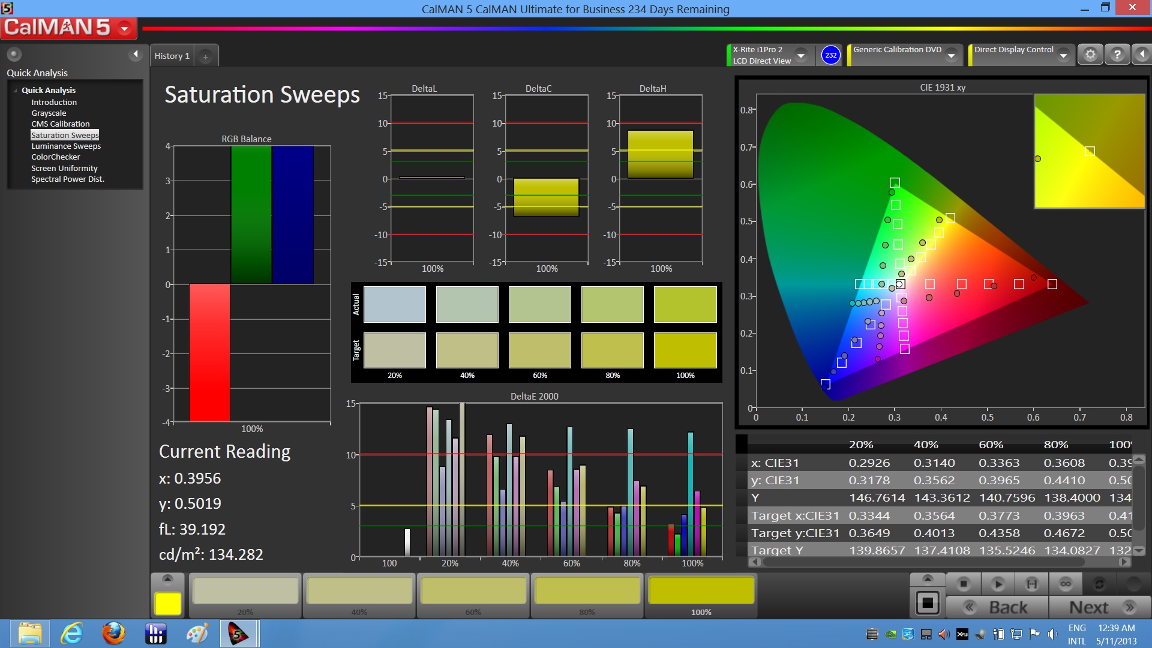The width and height of the screenshot is (1152, 648).
Task: Open the Screen Uniformity workflow step
Action: [64, 168]
